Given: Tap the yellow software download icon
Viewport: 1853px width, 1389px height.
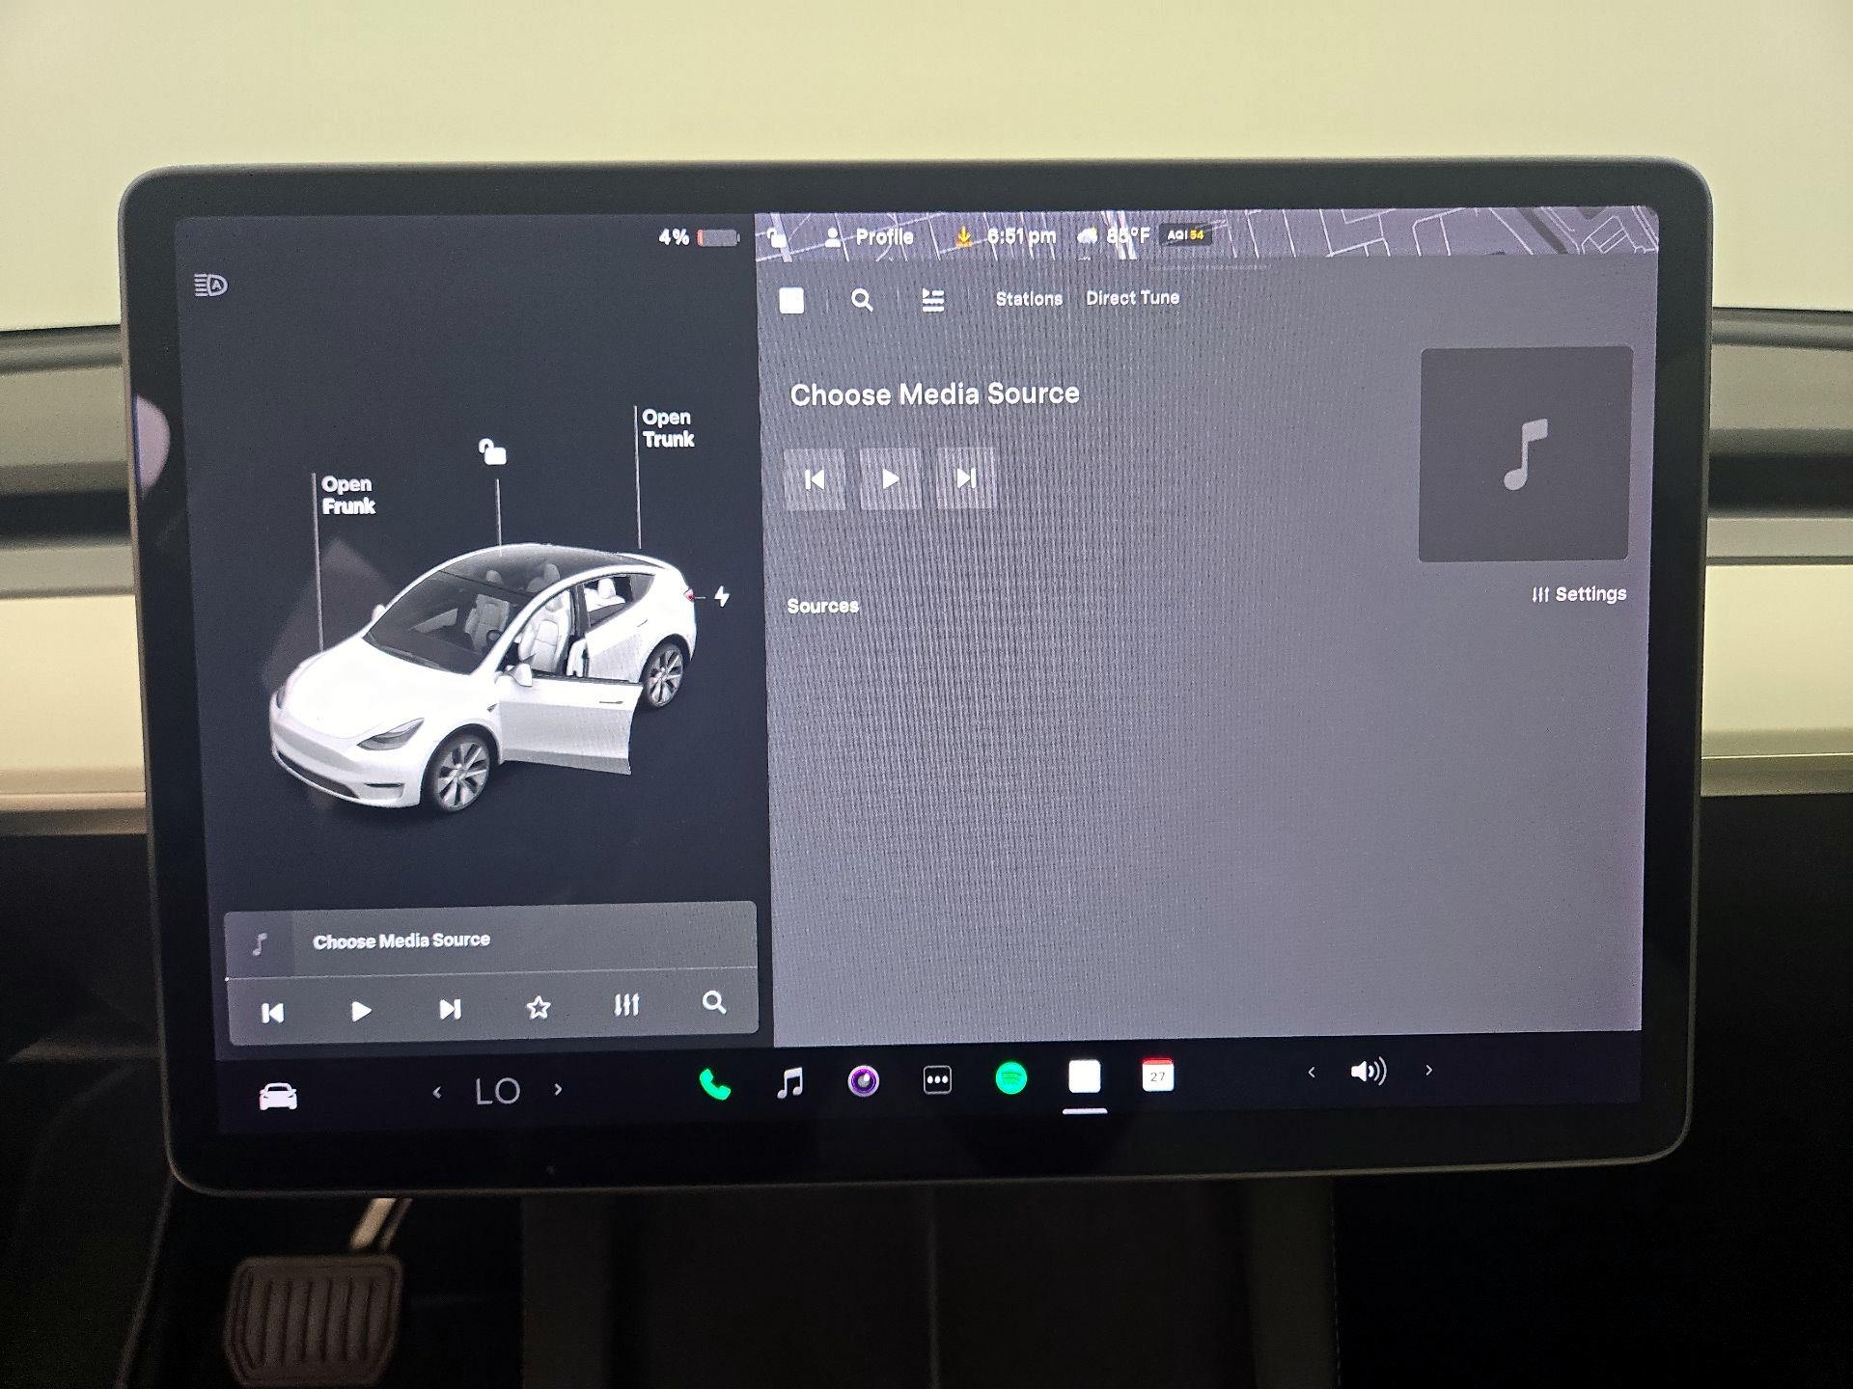Looking at the screenshot, I should tap(963, 236).
